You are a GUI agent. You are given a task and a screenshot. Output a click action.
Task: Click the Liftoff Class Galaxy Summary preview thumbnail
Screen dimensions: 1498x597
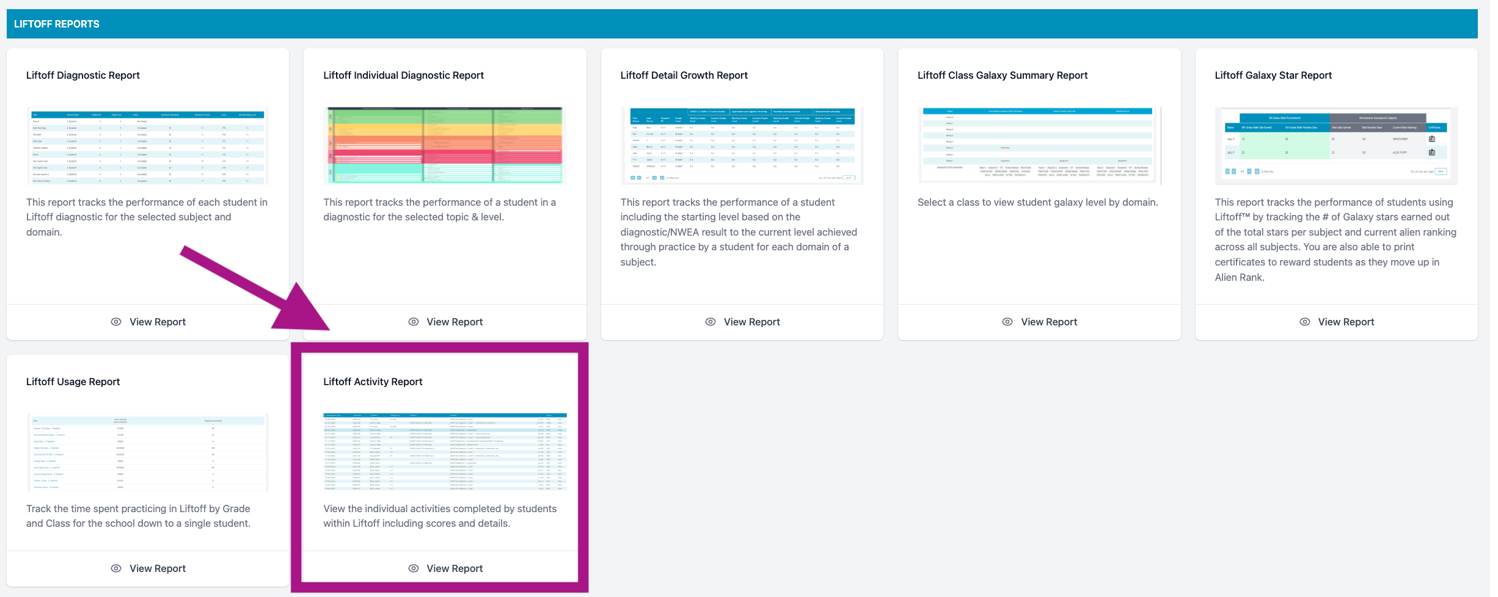(1039, 145)
